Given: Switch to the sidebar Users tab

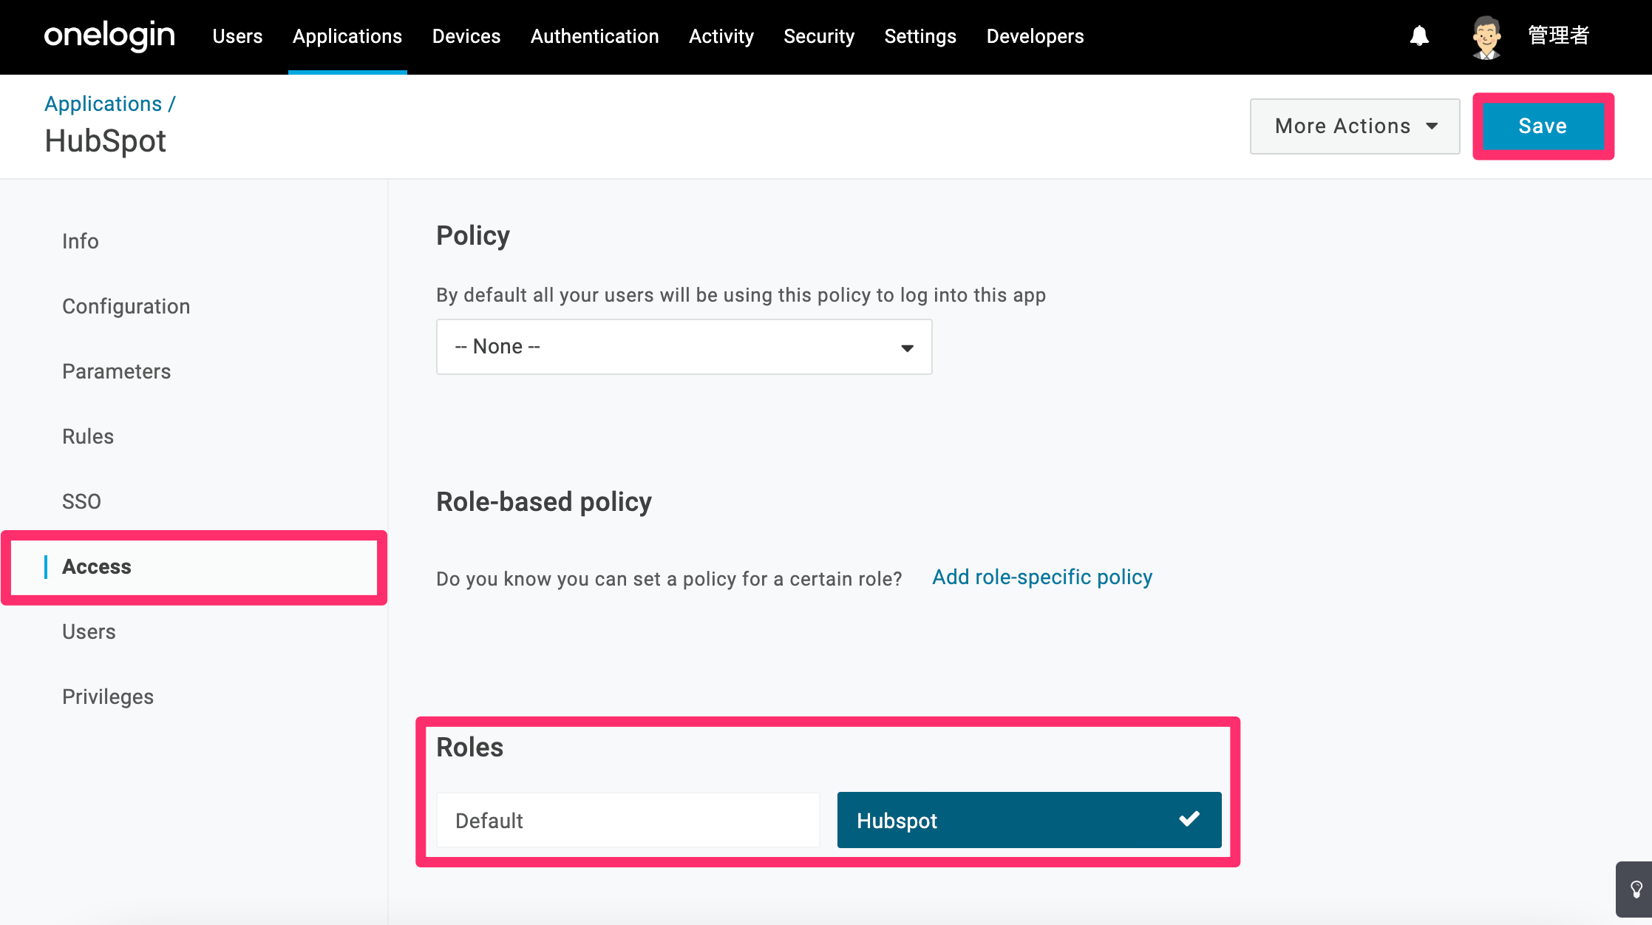Looking at the screenshot, I should pyautogui.click(x=89, y=631).
